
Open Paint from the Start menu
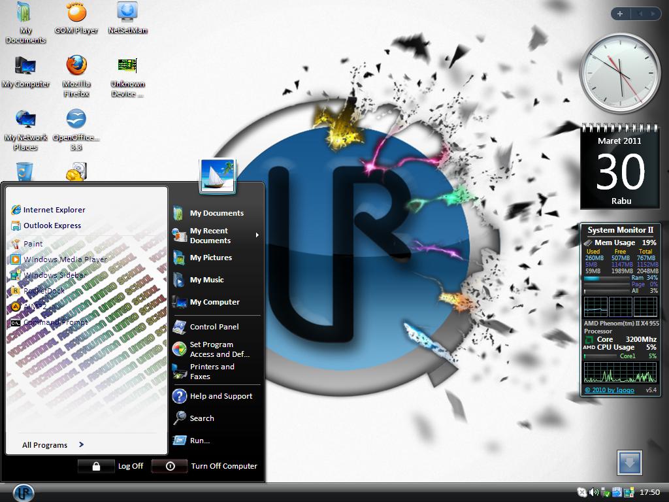pos(31,243)
